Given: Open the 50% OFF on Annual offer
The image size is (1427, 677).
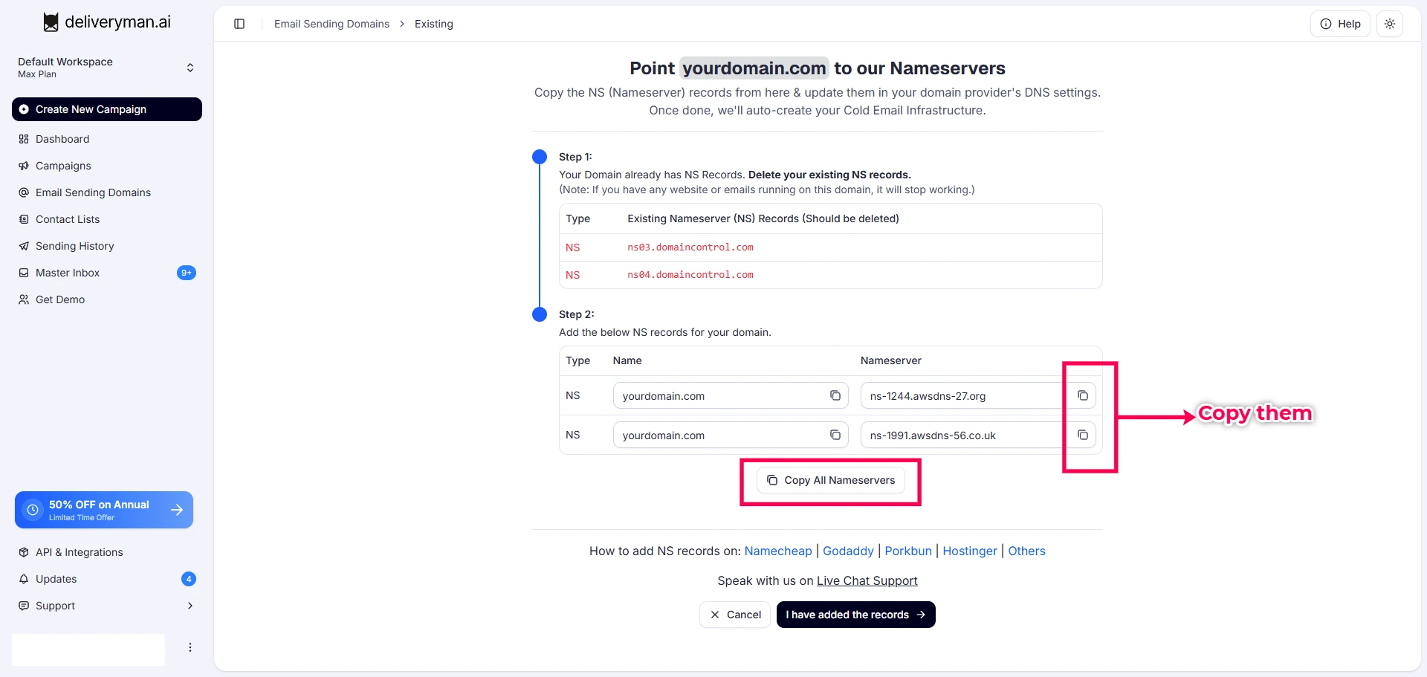Looking at the screenshot, I should tap(104, 510).
